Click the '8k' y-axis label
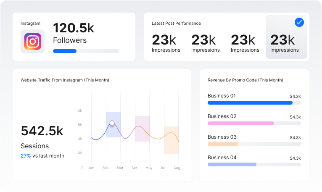Image resolution: width=322 pixels, height=192 pixels. tap(80, 125)
